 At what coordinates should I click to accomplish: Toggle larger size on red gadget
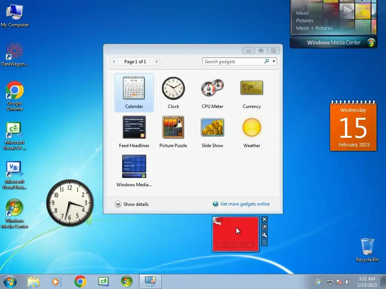264,227
